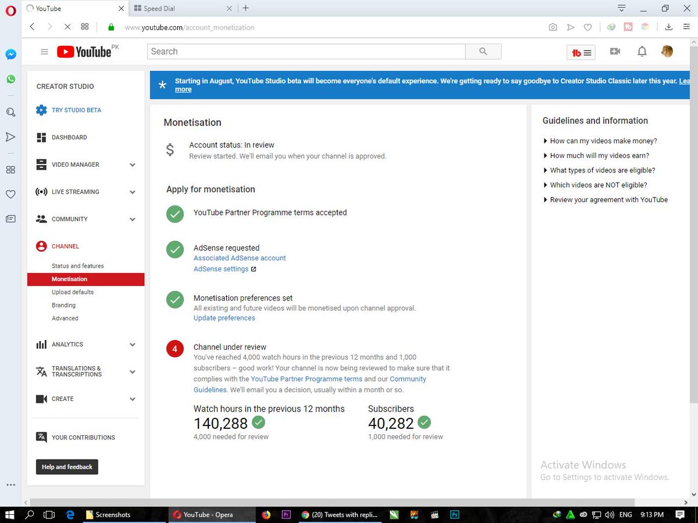Image resolution: width=698 pixels, height=523 pixels.
Task: Go back to the previous page
Action: pos(32,27)
